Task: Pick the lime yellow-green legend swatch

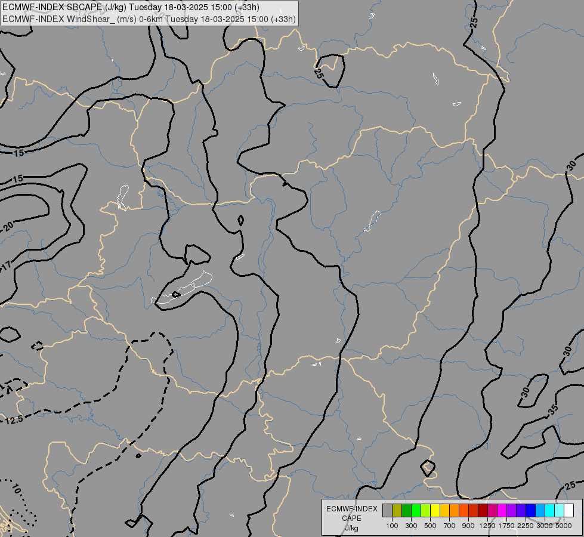Action: [x=426, y=510]
